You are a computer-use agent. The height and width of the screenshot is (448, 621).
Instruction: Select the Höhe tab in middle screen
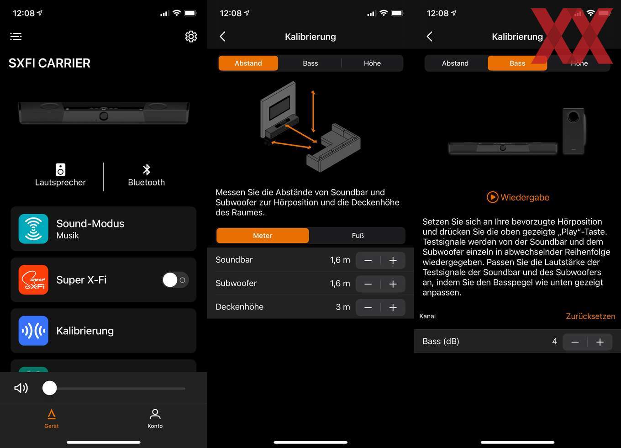[x=372, y=63]
